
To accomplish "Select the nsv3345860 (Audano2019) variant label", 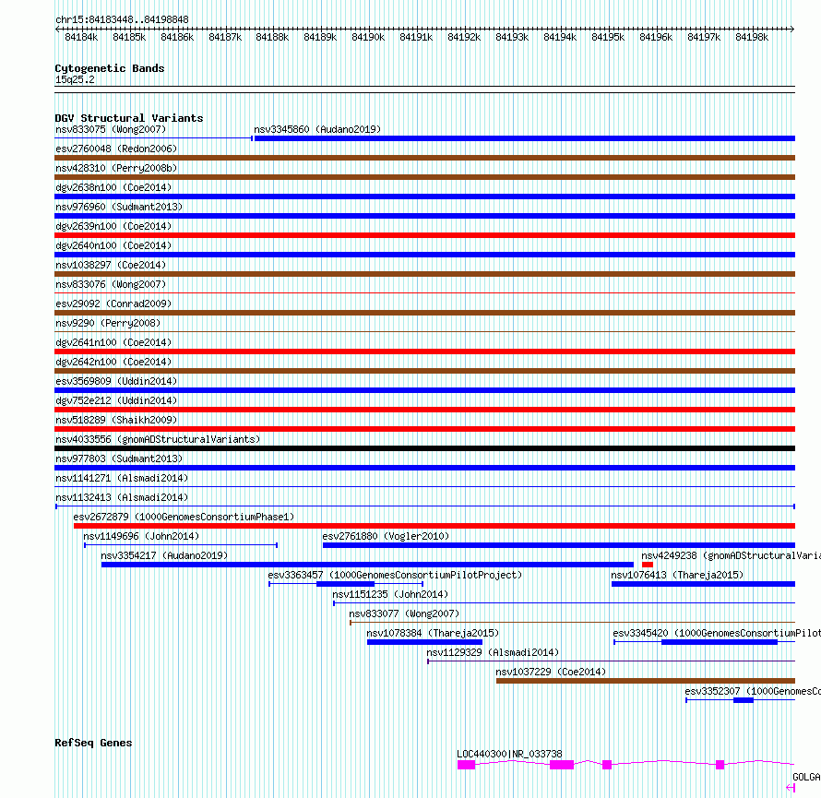I will [317, 129].
